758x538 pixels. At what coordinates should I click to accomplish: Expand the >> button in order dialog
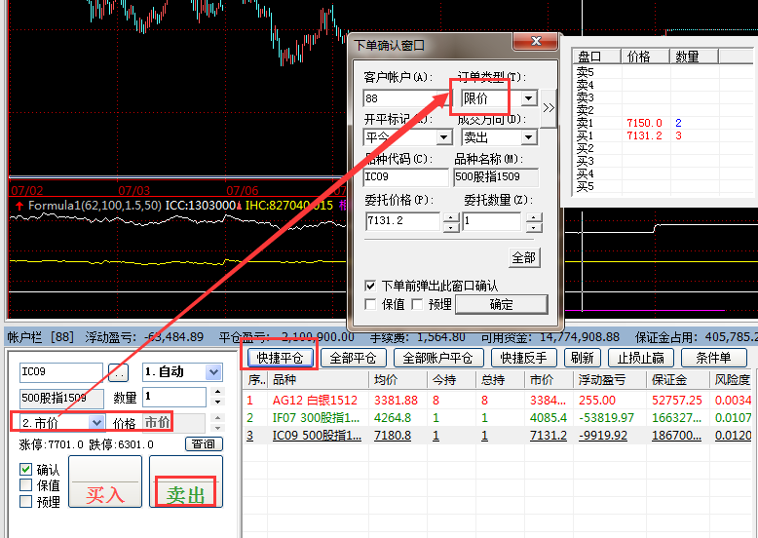point(549,108)
